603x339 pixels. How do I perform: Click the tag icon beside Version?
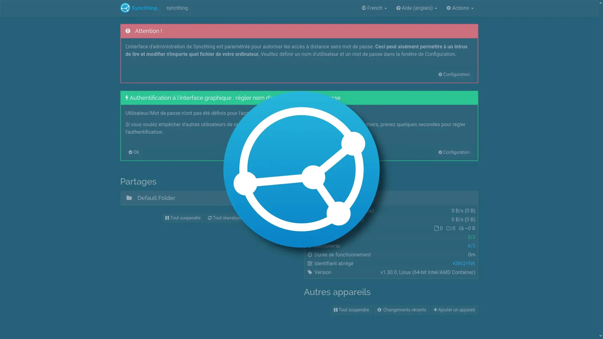pos(310,272)
